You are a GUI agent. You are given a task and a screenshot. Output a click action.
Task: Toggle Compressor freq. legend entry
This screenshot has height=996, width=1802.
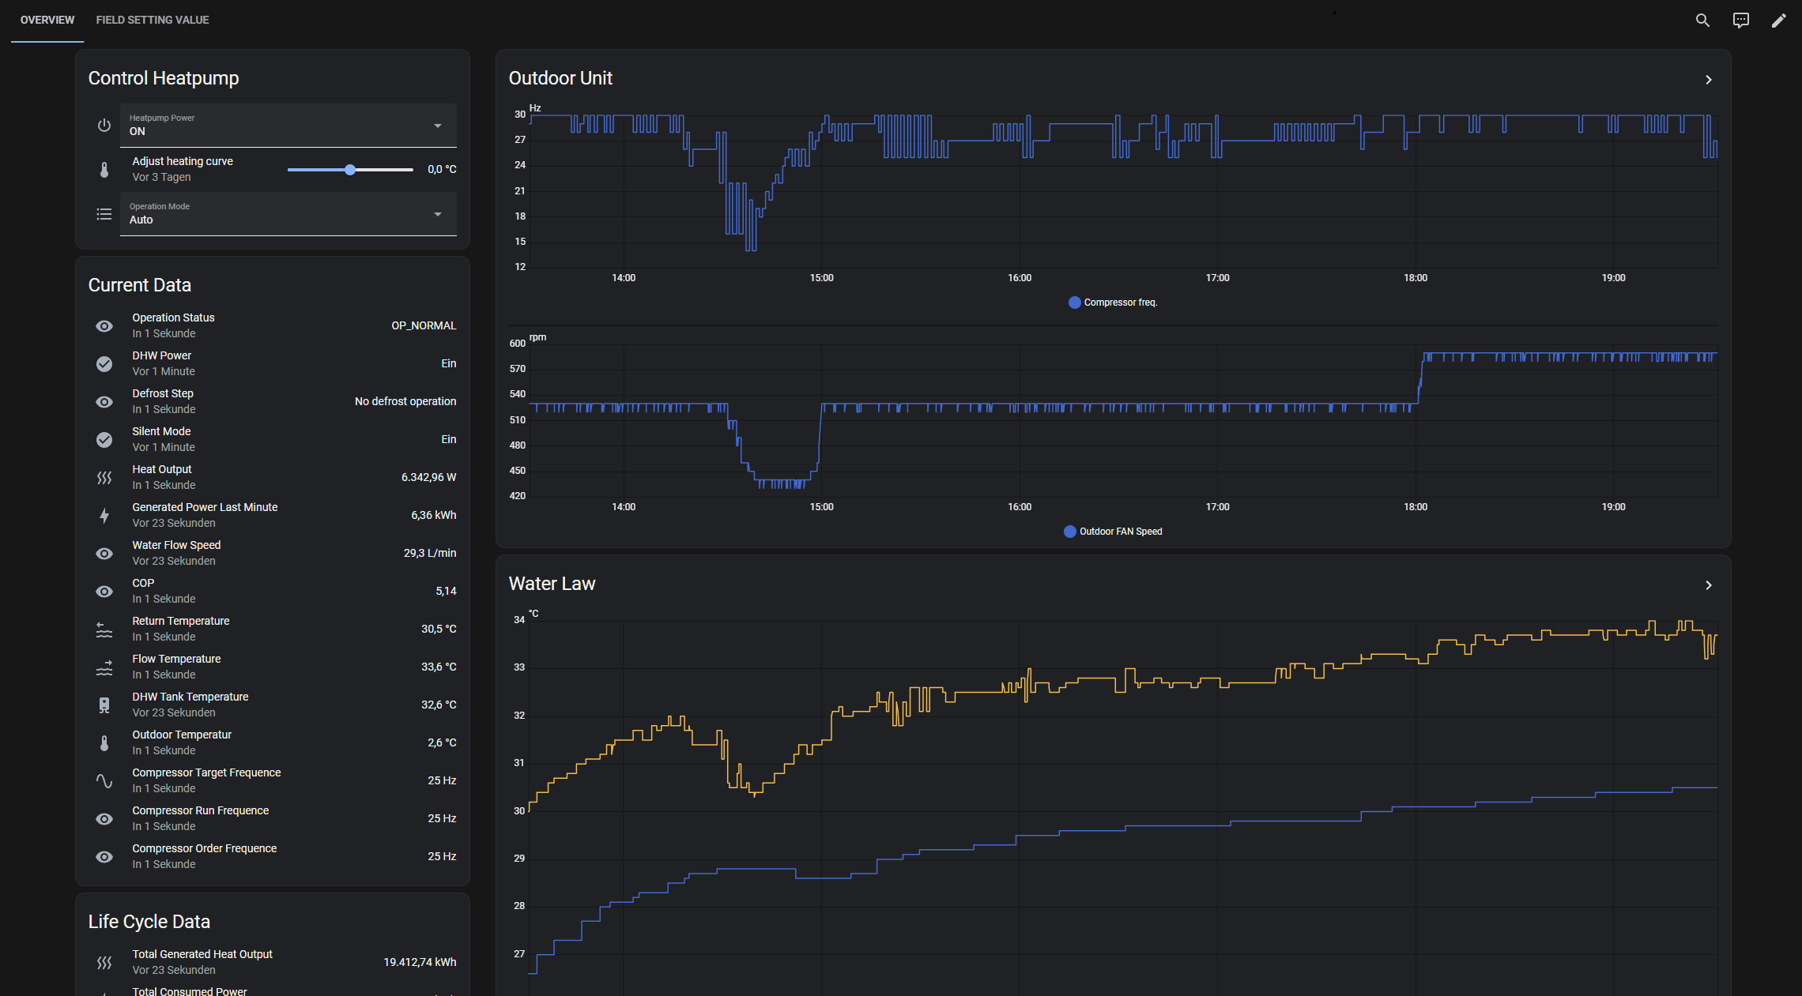point(1113,303)
